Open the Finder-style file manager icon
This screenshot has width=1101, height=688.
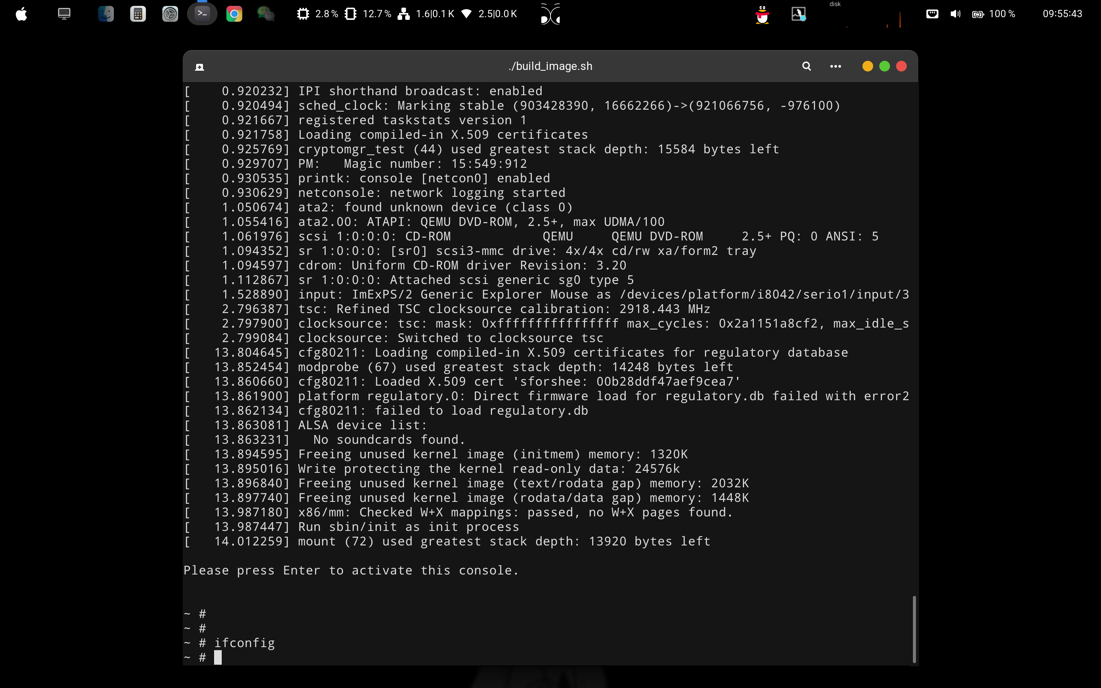coord(106,14)
